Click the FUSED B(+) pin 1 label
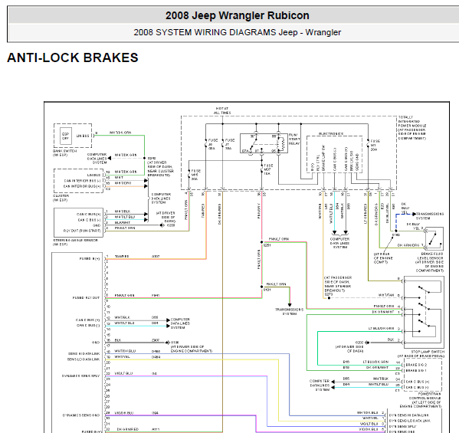The height and width of the screenshot is (433, 459). 90,259
